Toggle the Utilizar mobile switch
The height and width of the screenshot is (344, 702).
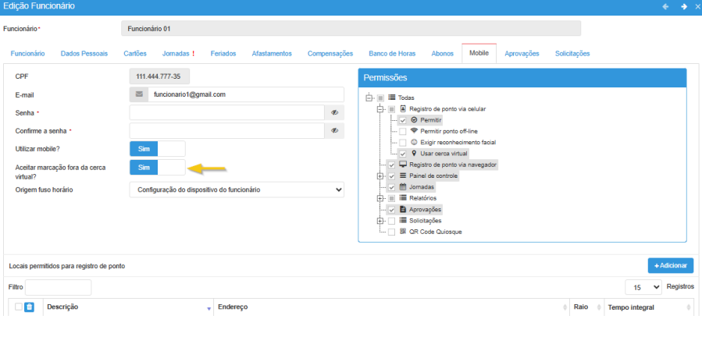(157, 148)
